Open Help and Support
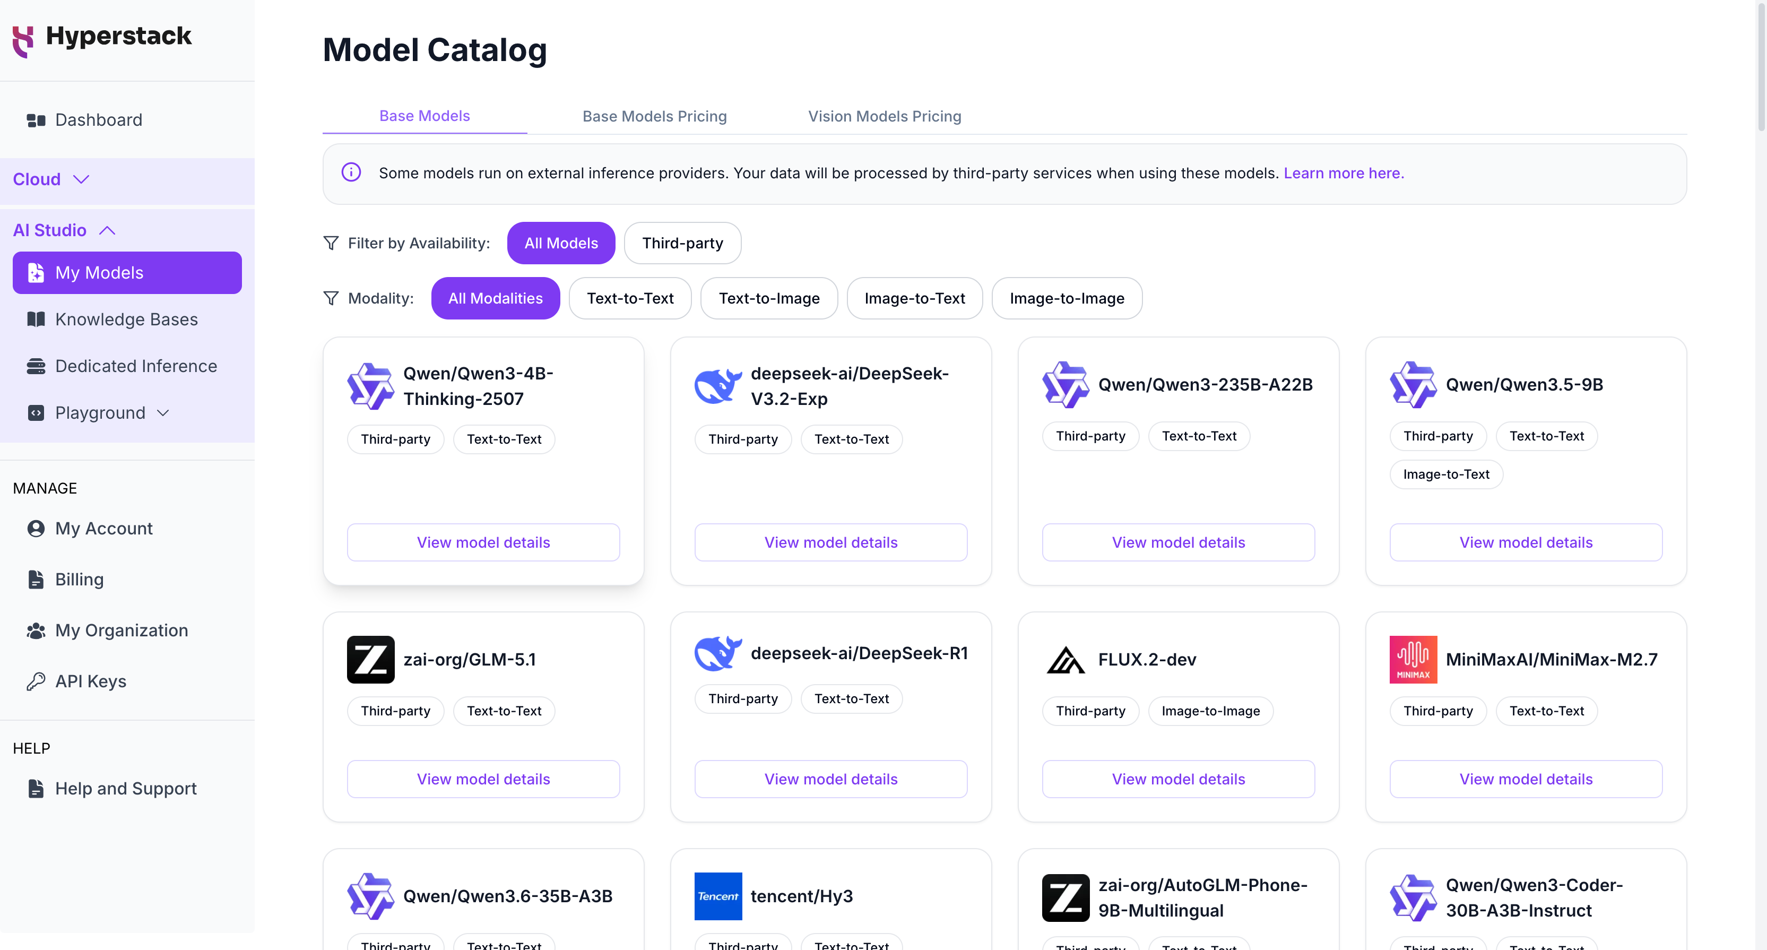Viewport: 1767px width, 950px height. click(x=127, y=789)
